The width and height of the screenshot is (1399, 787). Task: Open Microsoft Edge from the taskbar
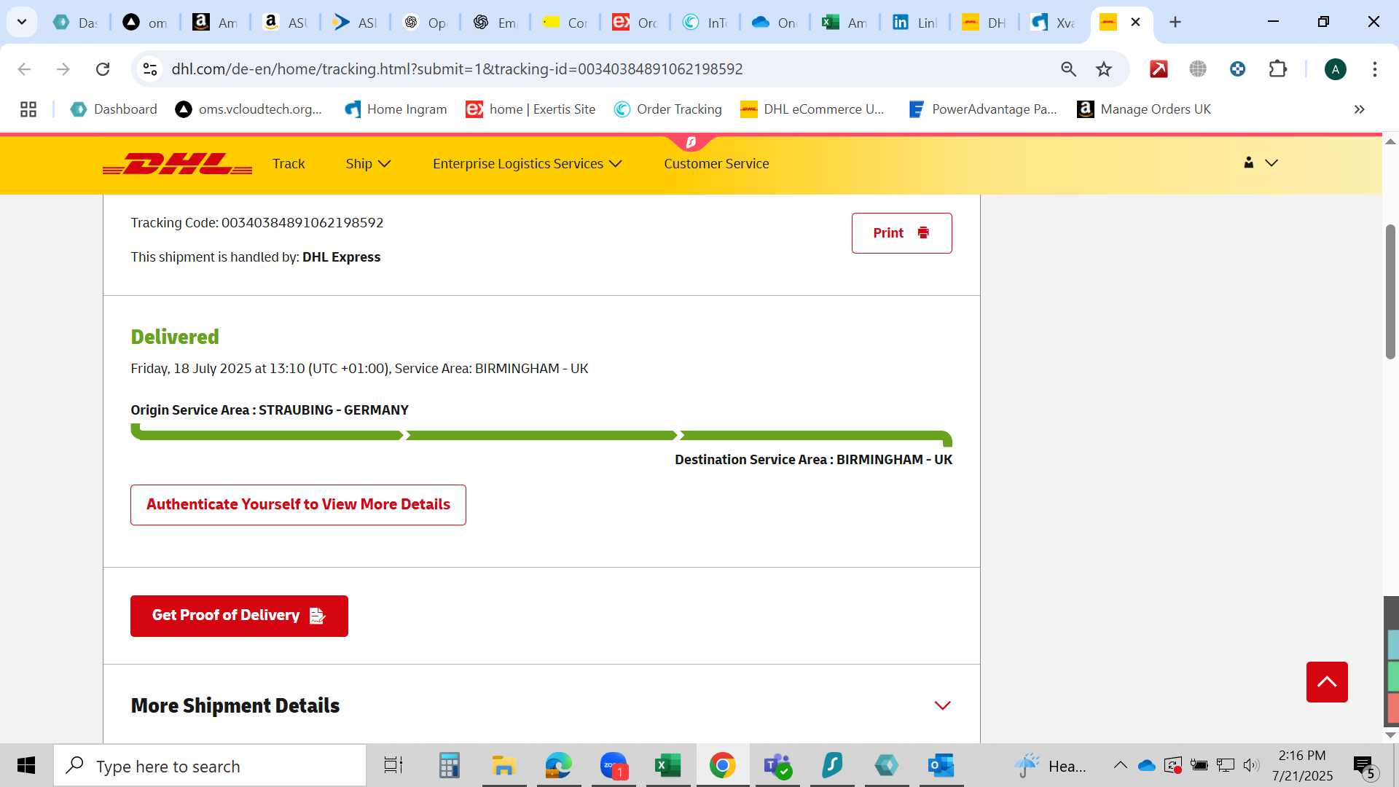(x=558, y=766)
